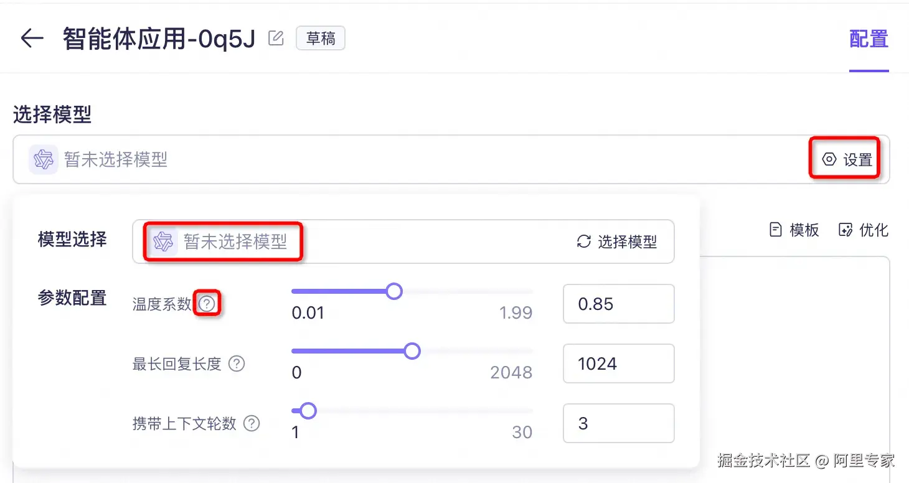The image size is (909, 483).
Task: Open the 模型选择 field in the popup
Action: pyautogui.click(x=403, y=241)
